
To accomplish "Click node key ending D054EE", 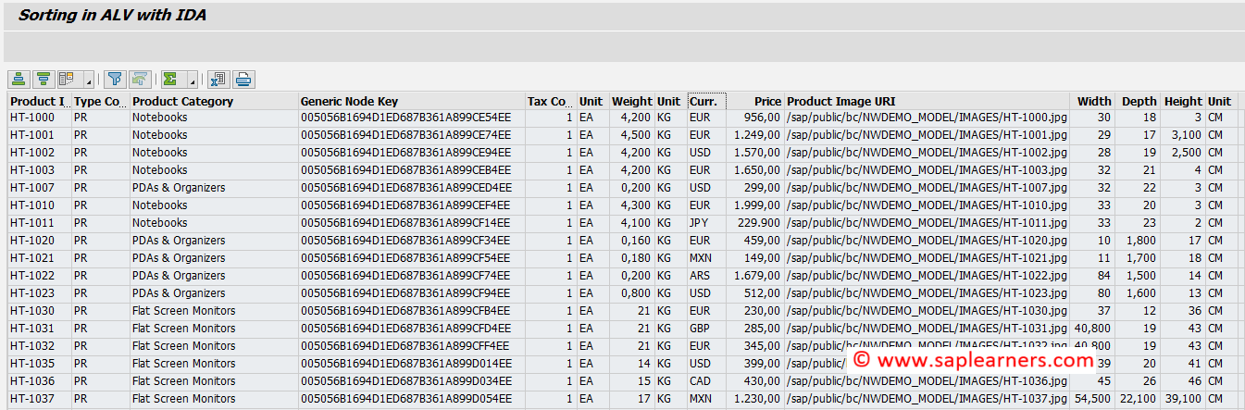I will coord(411,399).
